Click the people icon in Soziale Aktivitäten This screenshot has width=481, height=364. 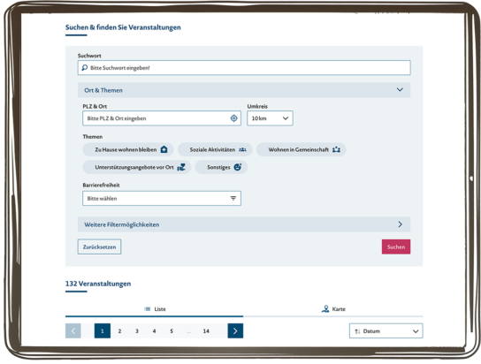pyautogui.click(x=242, y=149)
